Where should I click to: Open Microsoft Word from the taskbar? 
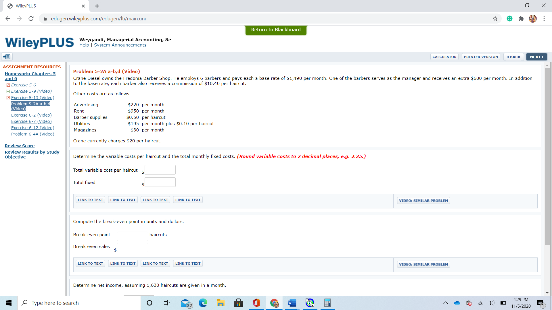coord(292,303)
